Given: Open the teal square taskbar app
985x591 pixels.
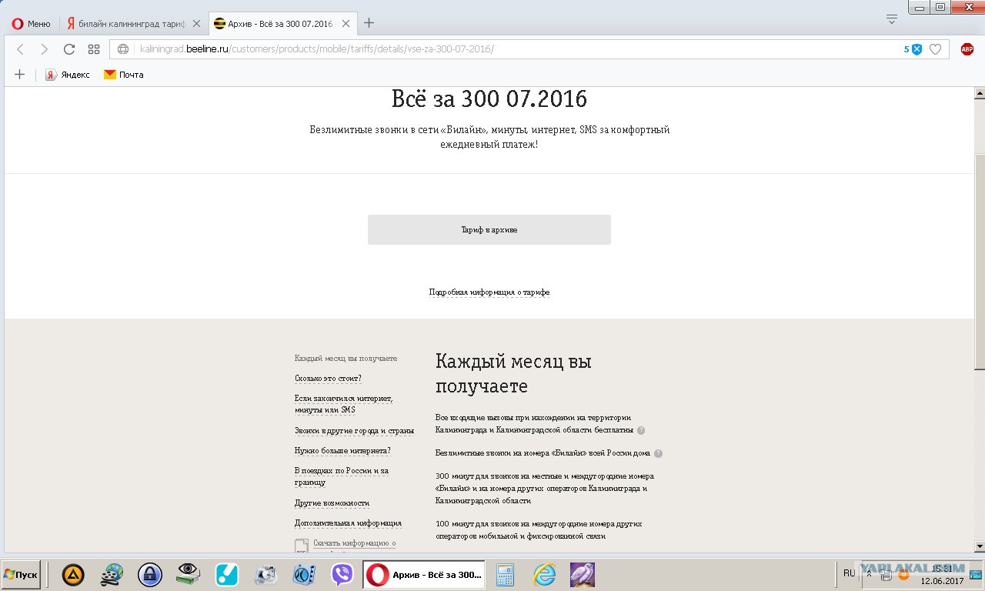Looking at the screenshot, I should pos(227,575).
